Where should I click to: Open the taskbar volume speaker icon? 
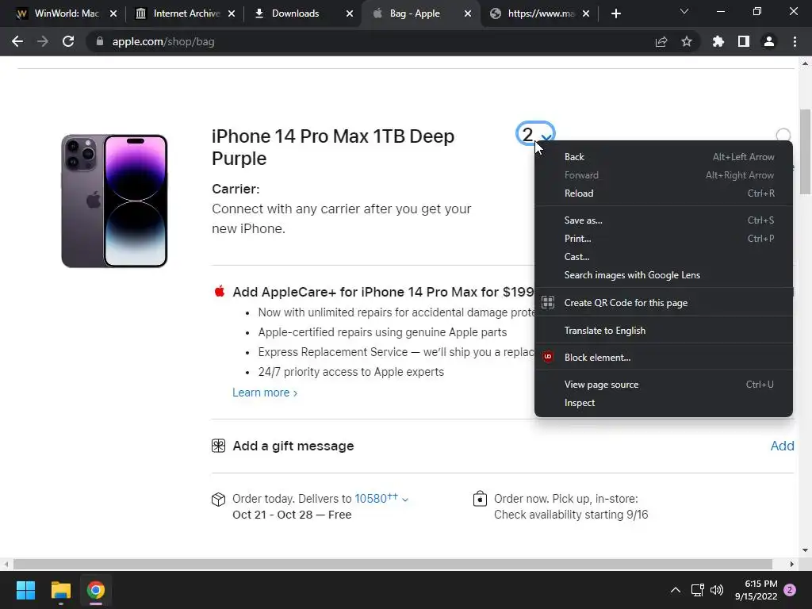coord(717,590)
